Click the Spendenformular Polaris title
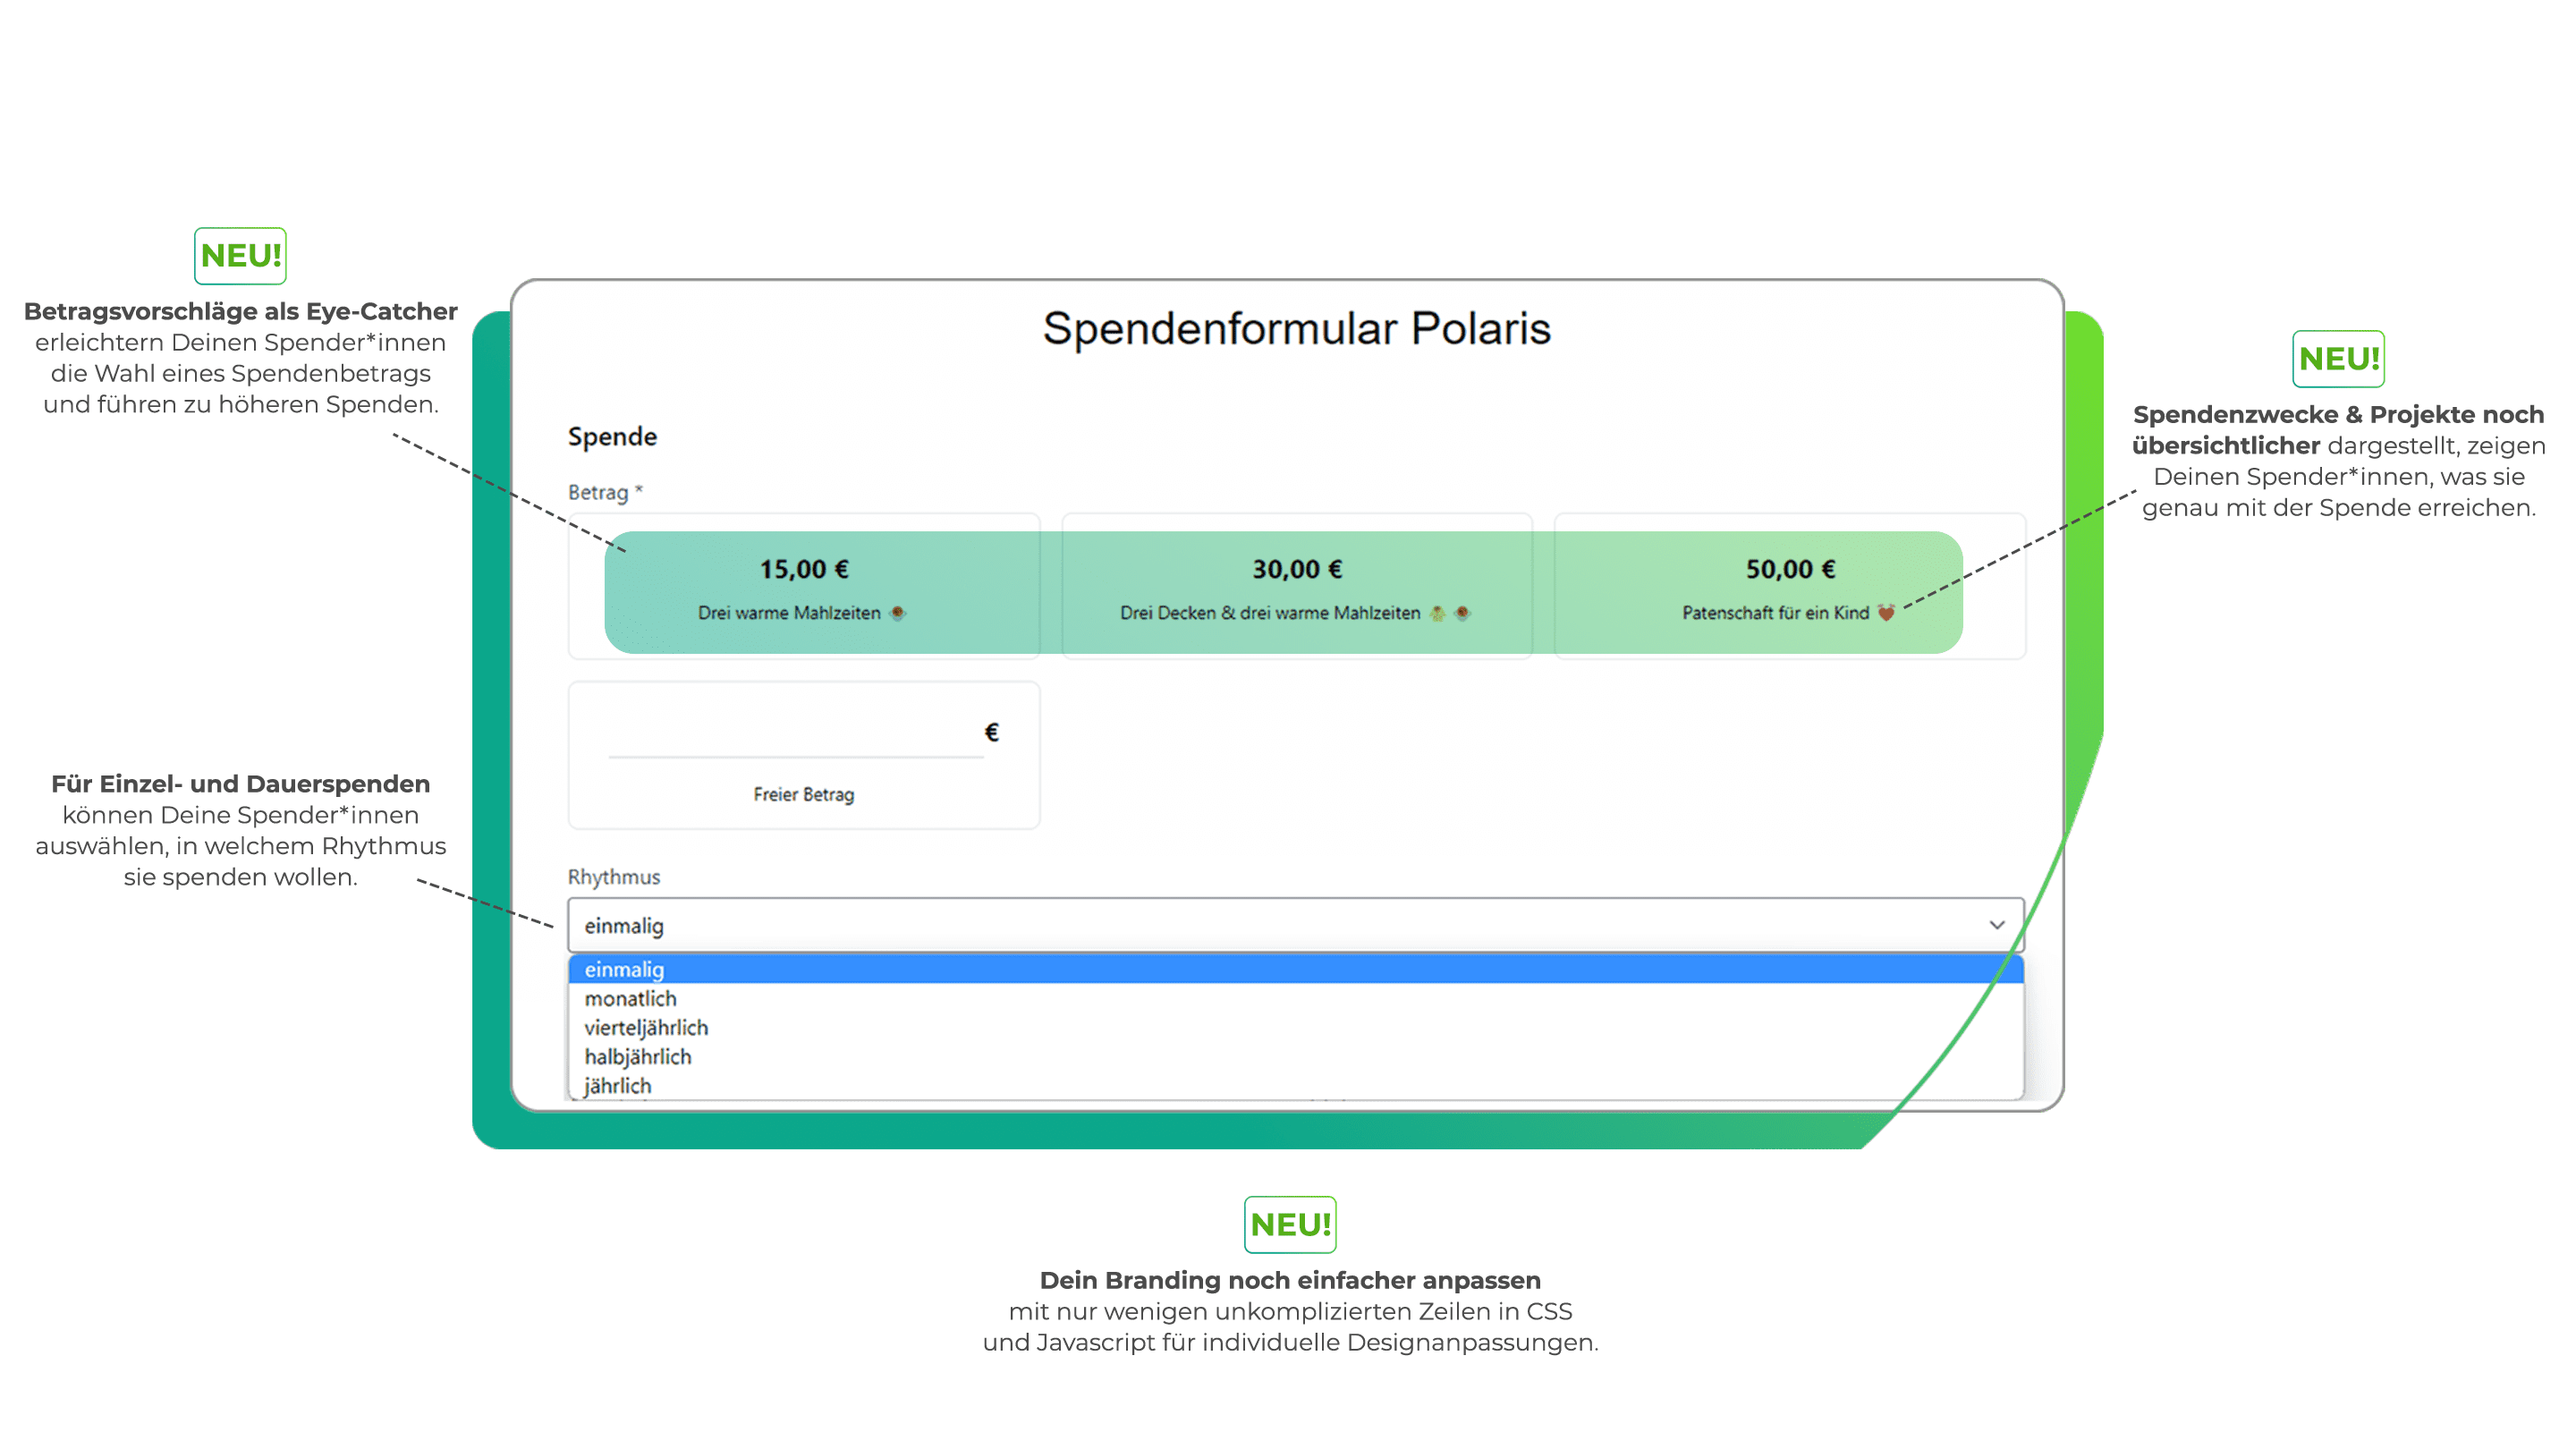Viewport: 2576px width, 1449px height. pyautogui.click(x=1297, y=330)
